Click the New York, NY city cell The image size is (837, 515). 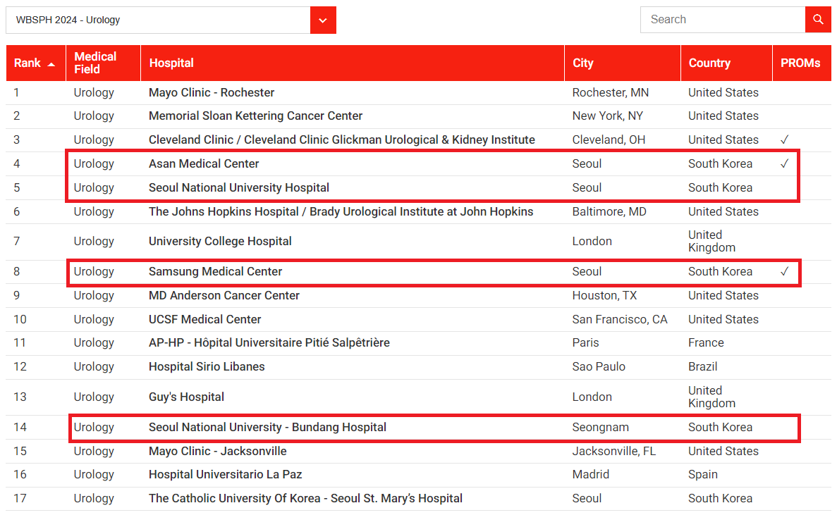tap(607, 116)
